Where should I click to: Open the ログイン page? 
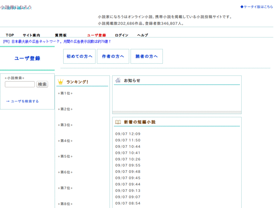(x=122, y=35)
